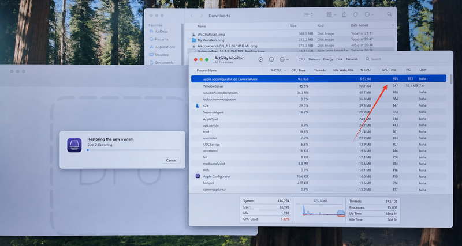Sort processes by CPU Time column
462x246 pixels.
coord(299,70)
